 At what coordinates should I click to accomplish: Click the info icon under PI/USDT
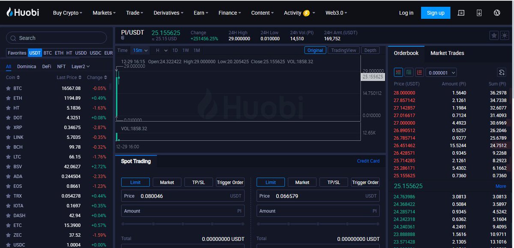coord(123,38)
